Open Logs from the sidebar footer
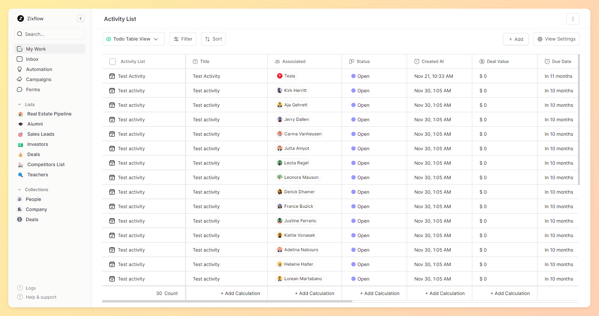The width and height of the screenshot is (599, 316). [x=30, y=288]
